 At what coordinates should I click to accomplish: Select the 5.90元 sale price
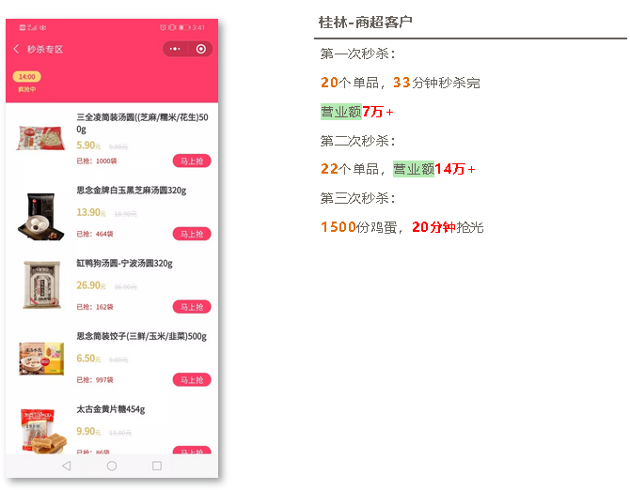(88, 145)
